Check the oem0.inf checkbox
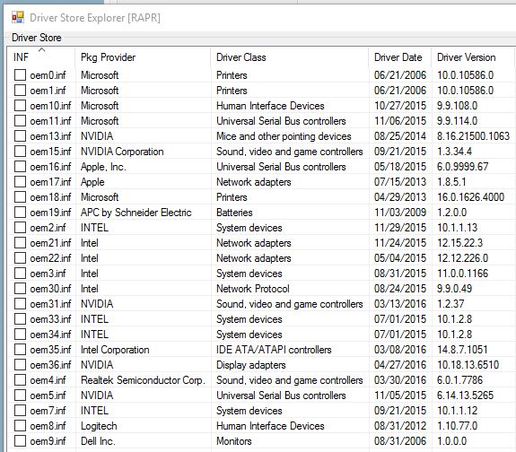Viewport: 516px width, 452px height. (20, 75)
